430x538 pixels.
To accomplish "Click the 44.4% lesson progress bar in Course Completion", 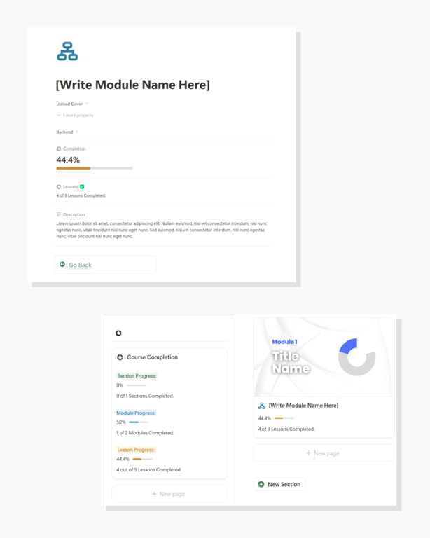I will point(142,459).
